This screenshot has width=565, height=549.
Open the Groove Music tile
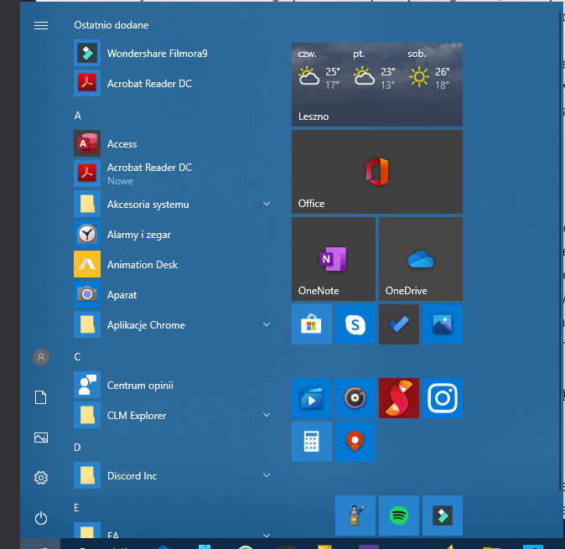(355, 398)
